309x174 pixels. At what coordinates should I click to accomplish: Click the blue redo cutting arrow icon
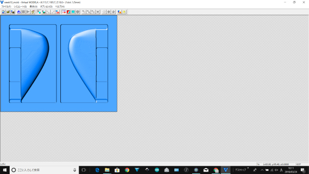click(x=19, y=12)
